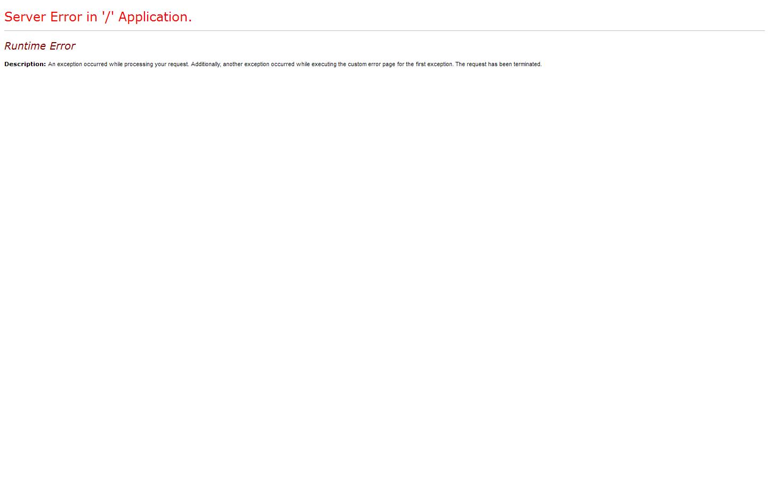The image size is (768, 480).
Task: Click the horizontal divider line under the heading
Action: pos(384,31)
